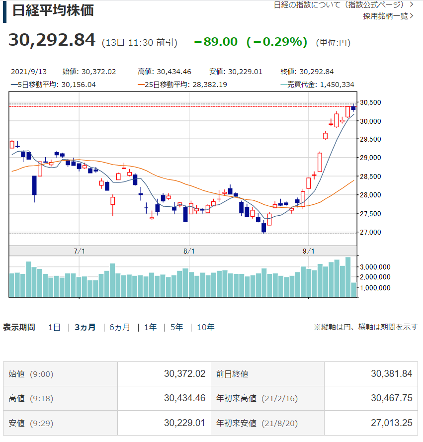This screenshot has height=442, width=423.
Task: Click the 終値: 30,292.84 chart header value
Action: click(x=307, y=72)
